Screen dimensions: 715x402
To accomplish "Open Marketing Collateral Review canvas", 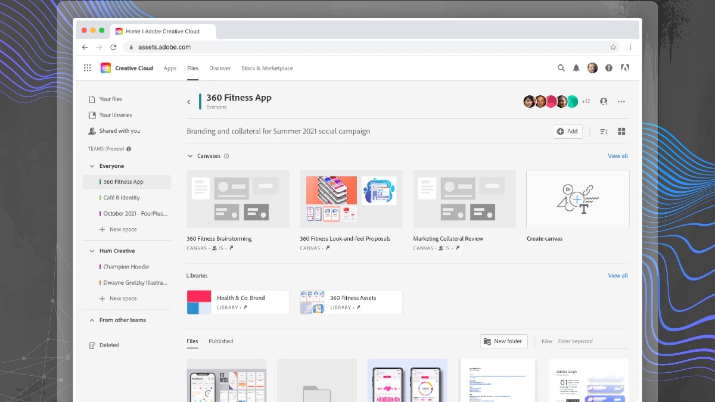I will (x=464, y=199).
